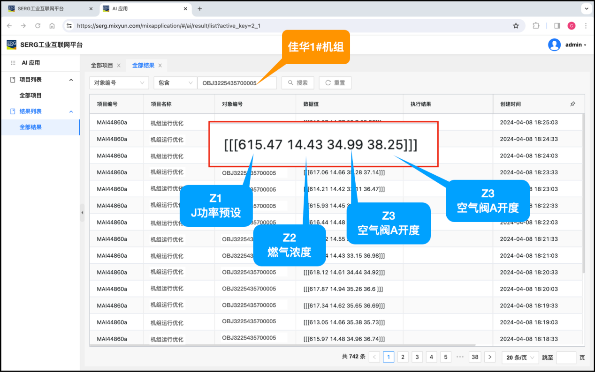Click the 跳至 page number input box
This screenshot has height=372, width=595.
pos(566,357)
